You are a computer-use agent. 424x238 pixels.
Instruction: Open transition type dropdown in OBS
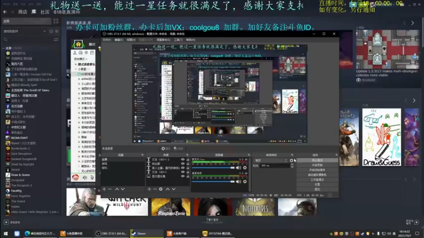point(270,160)
